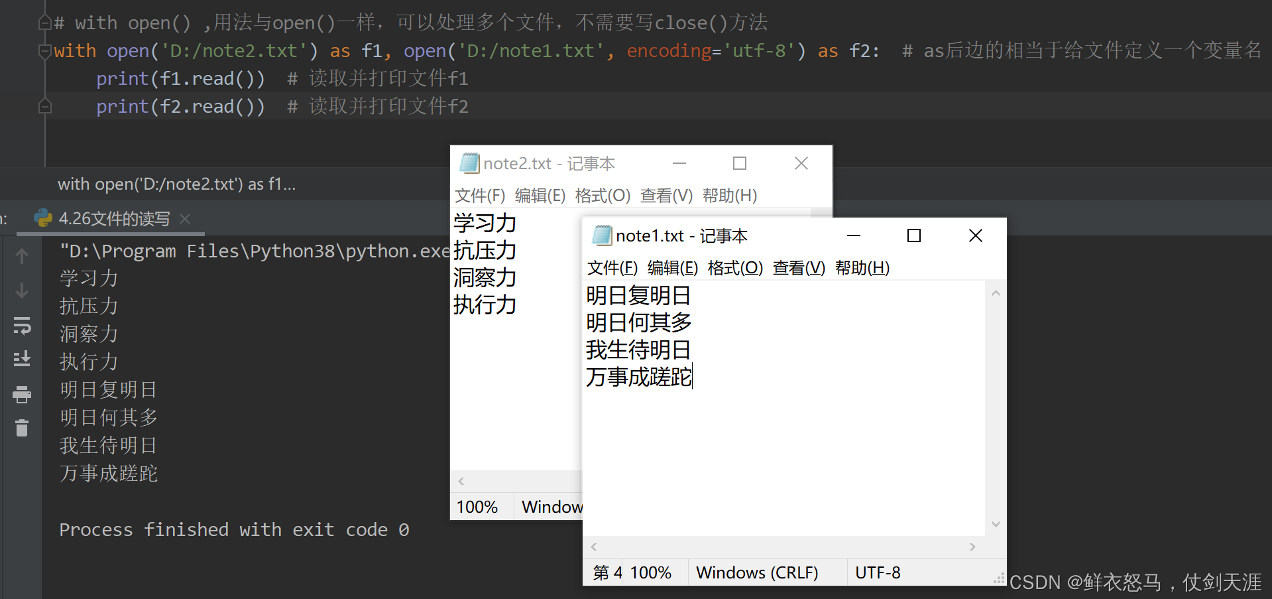Viewport: 1272px width, 599px height.
Task: Click the 洞察力 line in the console output
Action: point(89,334)
